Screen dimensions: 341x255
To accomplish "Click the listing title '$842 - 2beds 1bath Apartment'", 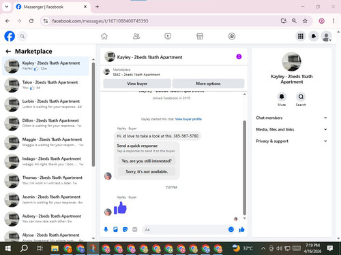I will click(136, 75).
